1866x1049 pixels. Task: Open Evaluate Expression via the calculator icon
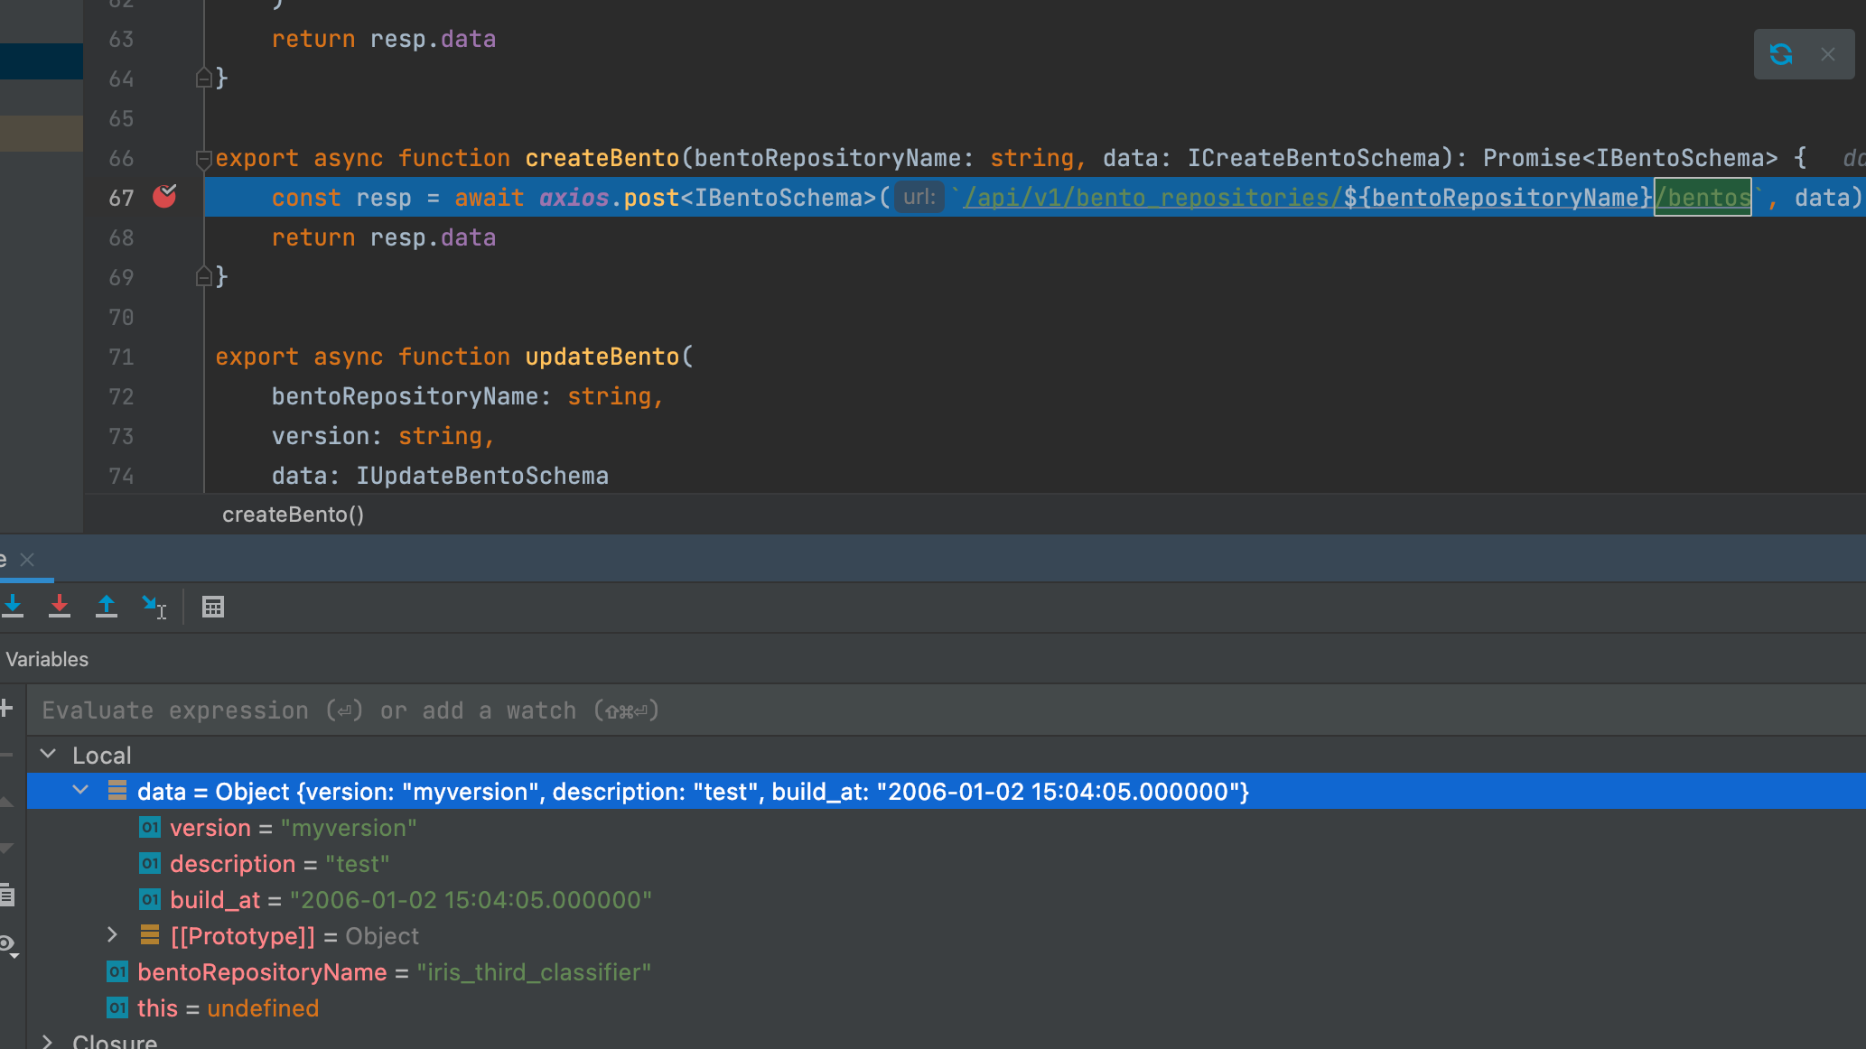tap(213, 606)
